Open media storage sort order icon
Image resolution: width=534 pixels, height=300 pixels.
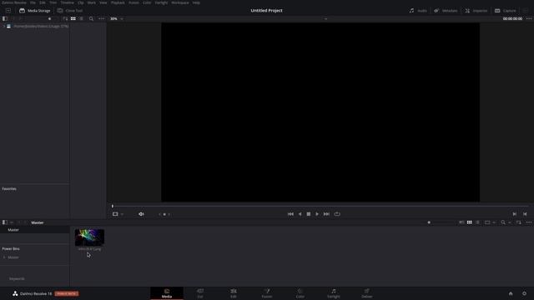pos(65,18)
